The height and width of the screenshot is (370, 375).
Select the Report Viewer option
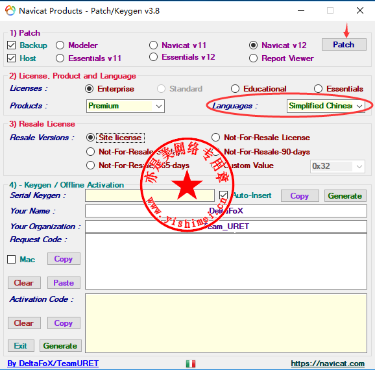(x=253, y=58)
